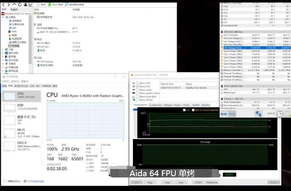Select Wi-Fi in Task Manager sidebar

(x=22, y=133)
